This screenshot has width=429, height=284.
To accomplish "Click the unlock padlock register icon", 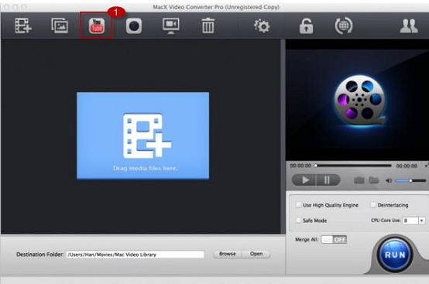I will pyautogui.click(x=306, y=26).
